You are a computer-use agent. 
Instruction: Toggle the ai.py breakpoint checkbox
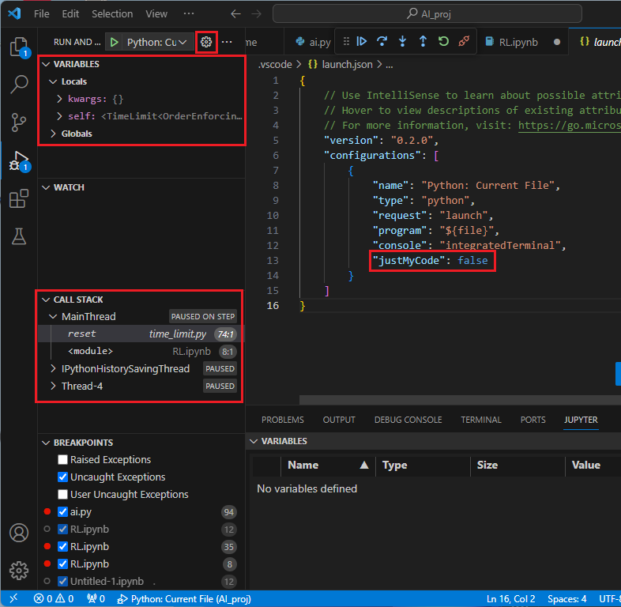[62, 512]
